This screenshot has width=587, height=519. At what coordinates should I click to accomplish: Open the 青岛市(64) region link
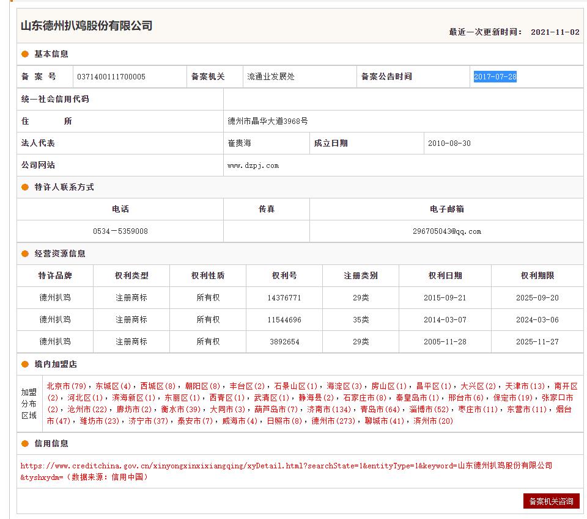click(x=380, y=410)
